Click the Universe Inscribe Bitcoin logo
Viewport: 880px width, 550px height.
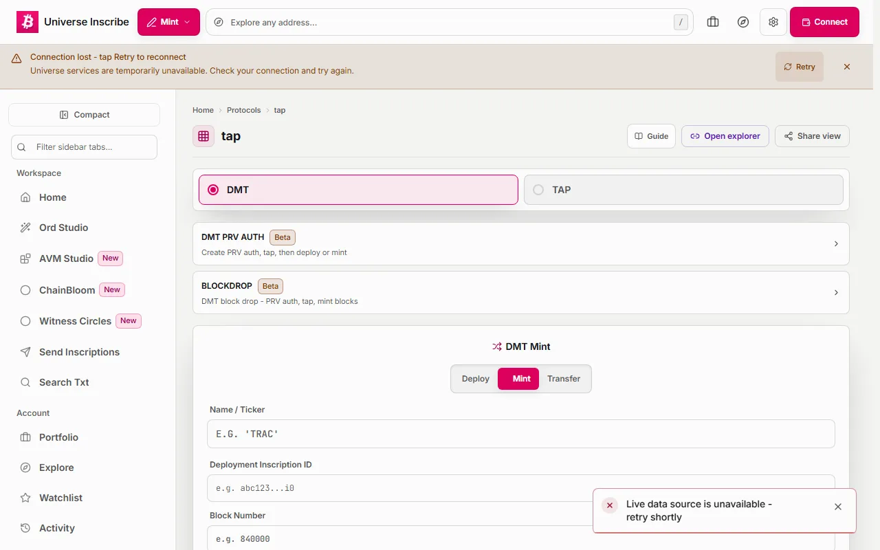(x=27, y=22)
